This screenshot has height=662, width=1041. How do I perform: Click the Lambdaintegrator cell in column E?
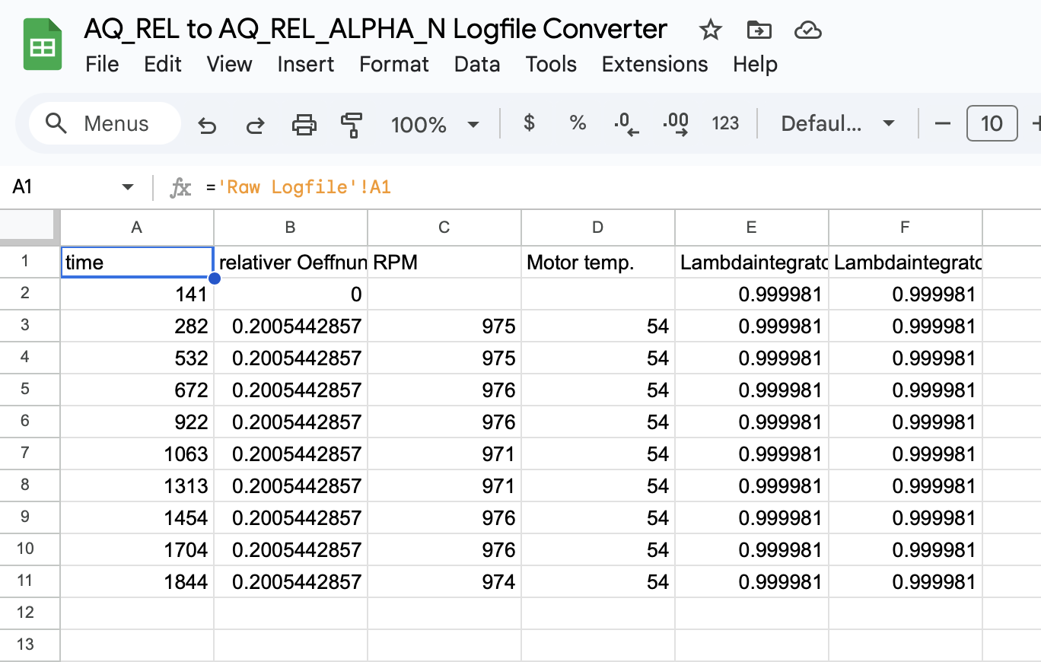752,263
